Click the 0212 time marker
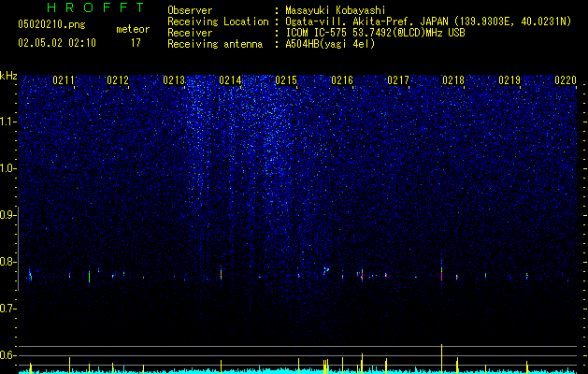588x374 pixels. click(x=118, y=80)
